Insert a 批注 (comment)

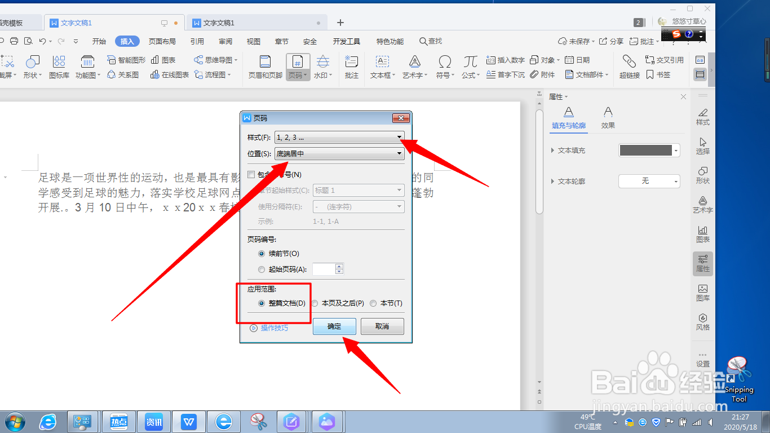point(351,67)
